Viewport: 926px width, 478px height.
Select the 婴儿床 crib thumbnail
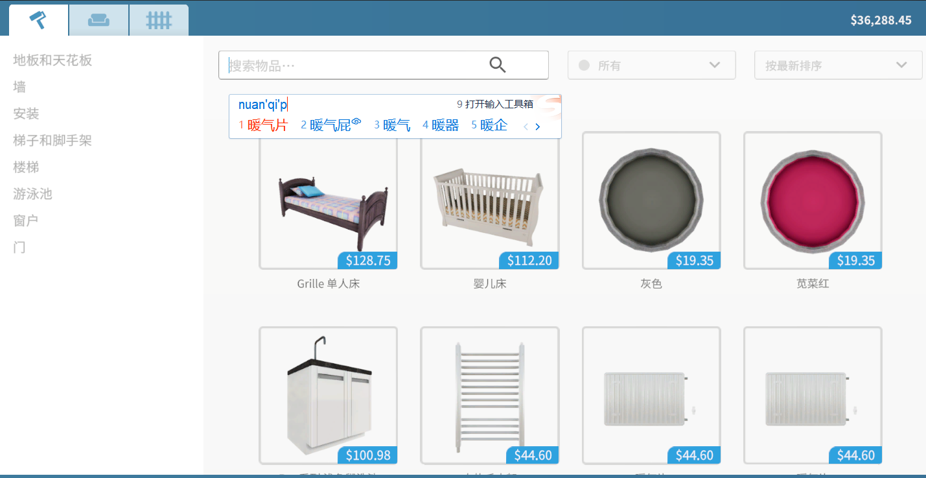pos(489,200)
